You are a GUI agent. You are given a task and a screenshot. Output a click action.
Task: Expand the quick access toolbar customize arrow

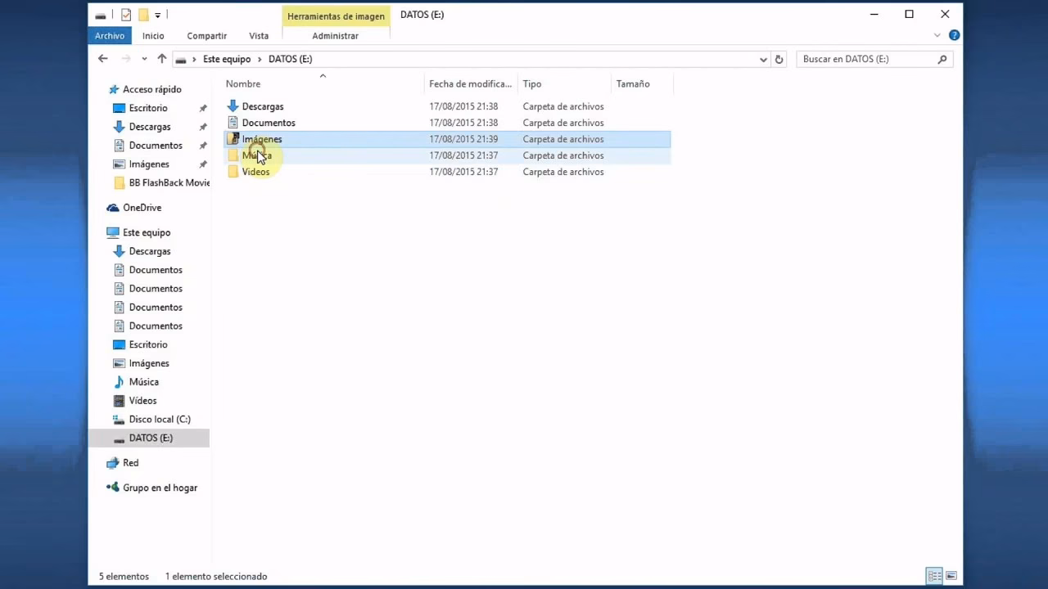158,15
